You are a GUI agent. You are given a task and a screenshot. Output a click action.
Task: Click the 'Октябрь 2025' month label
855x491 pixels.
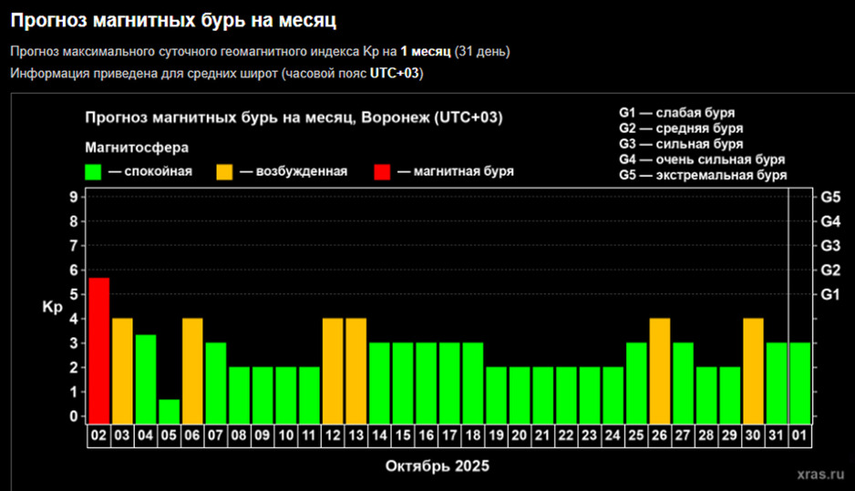tap(438, 465)
